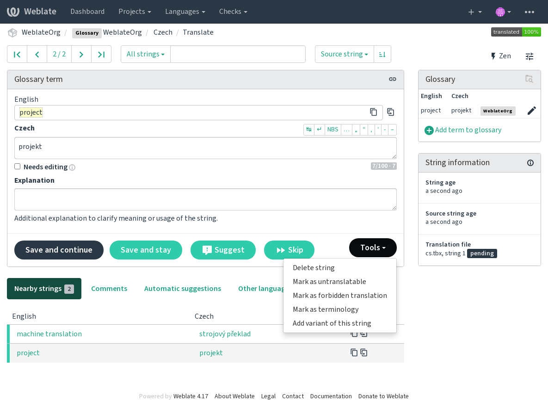Copy permalink icon in Glossary term header

pyautogui.click(x=393, y=79)
